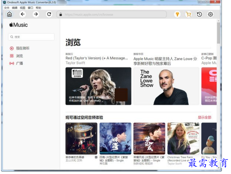Screen dimensions: 231x174
Task: Open 荣耀天成 single album cover
Action: [x=149, y=139]
